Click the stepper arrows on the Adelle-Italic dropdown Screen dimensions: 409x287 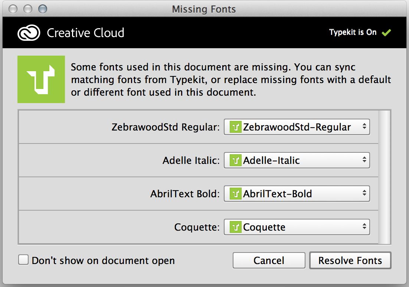364,160
